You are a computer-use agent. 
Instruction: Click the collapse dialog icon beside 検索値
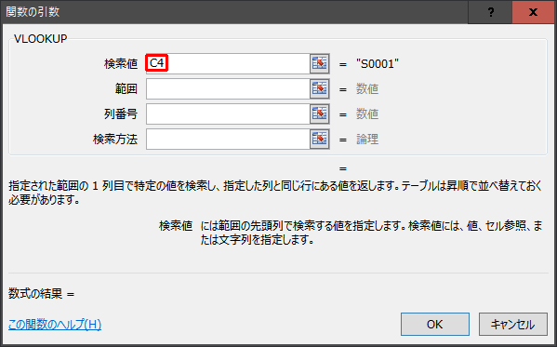[x=319, y=63]
